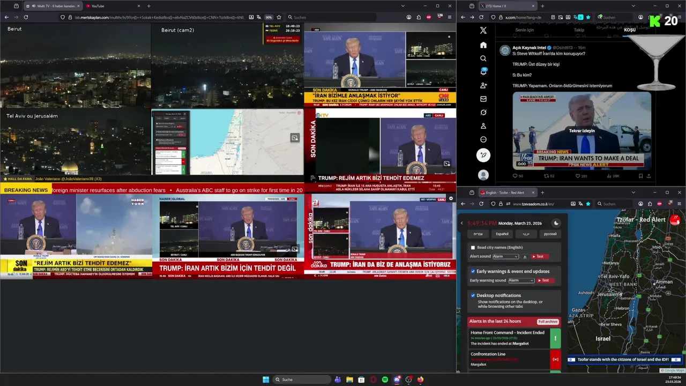Test the Early warning sound
Screen dimensions: 686x386
point(546,280)
